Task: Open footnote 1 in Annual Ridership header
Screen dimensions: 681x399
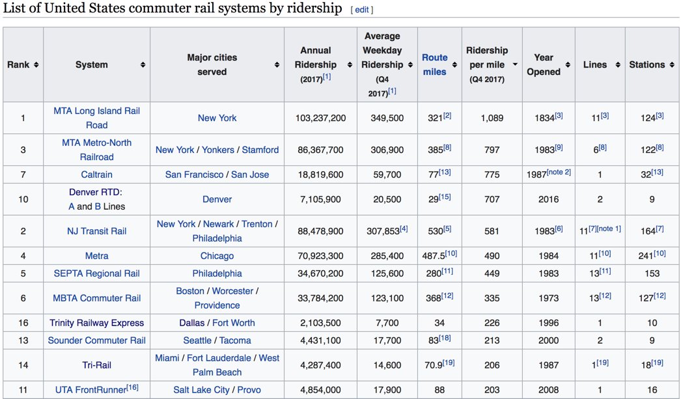Action: coord(327,76)
